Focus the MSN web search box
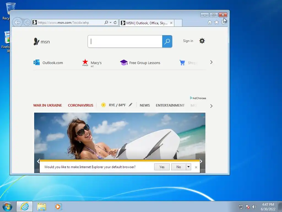 pos(125,41)
